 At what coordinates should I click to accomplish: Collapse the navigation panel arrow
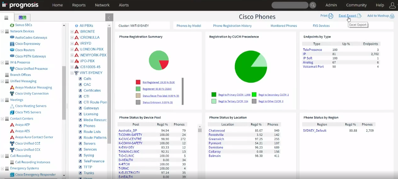(109, 18)
